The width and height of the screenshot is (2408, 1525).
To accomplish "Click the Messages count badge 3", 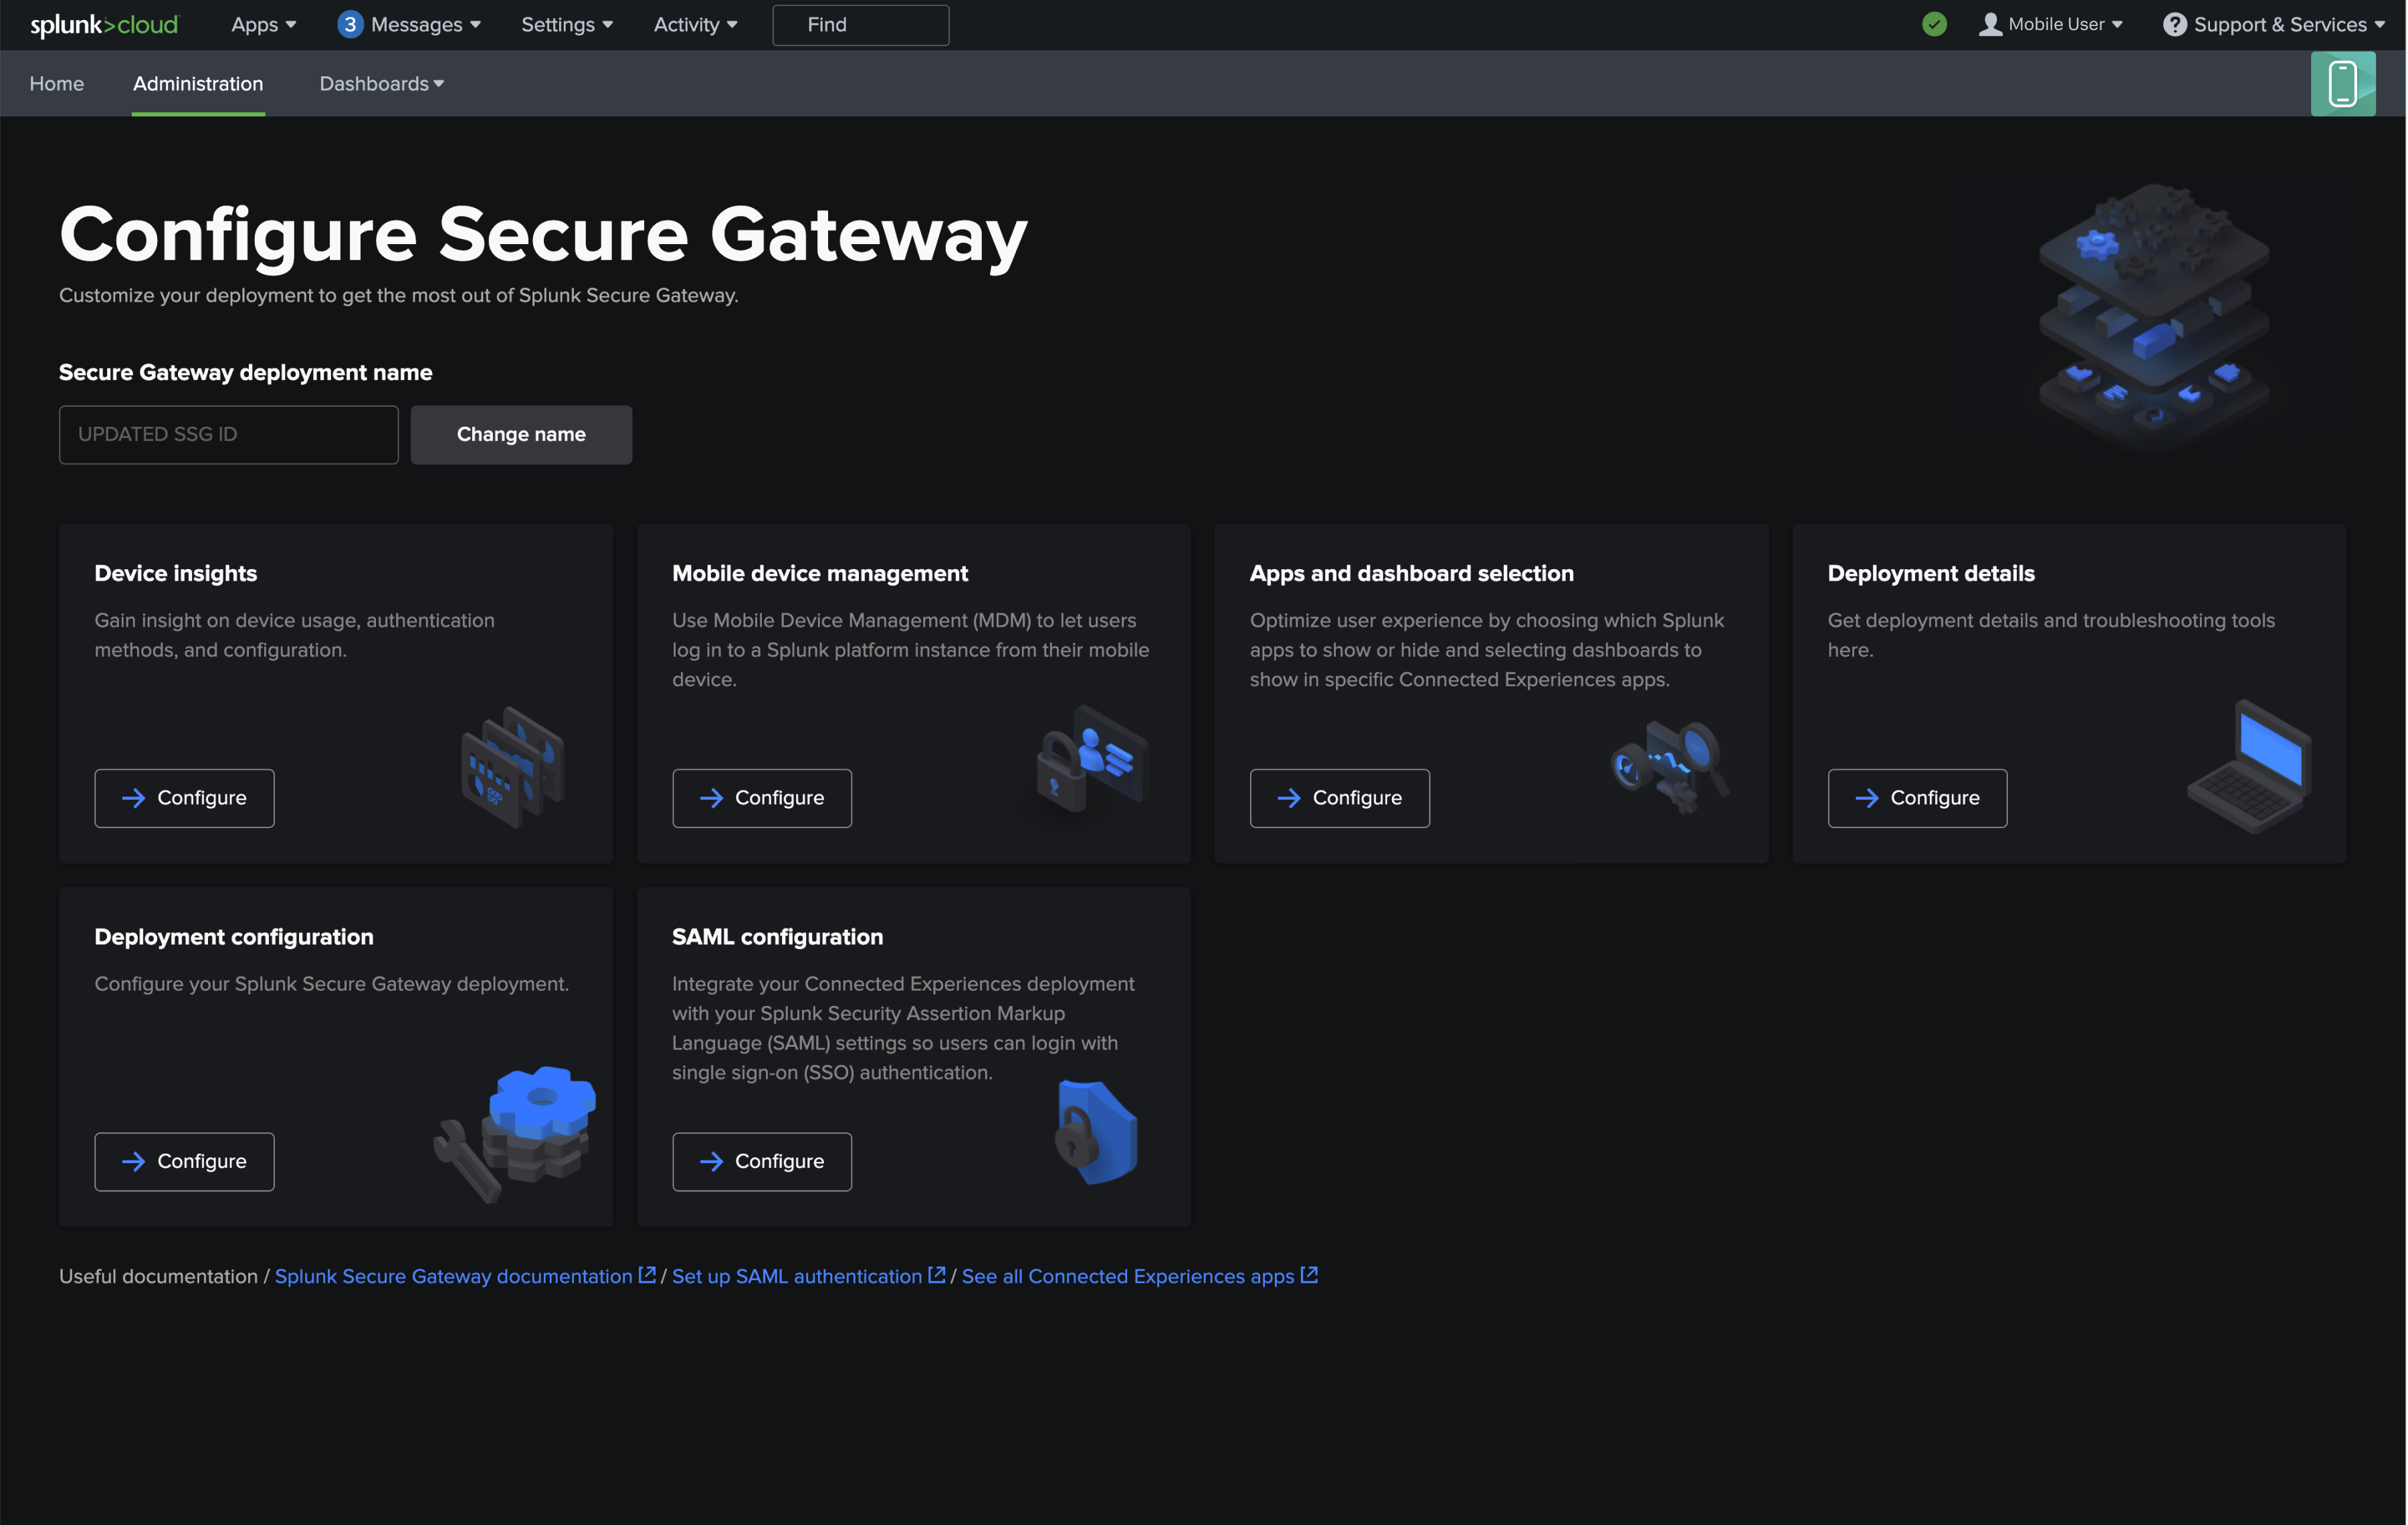I will (x=350, y=25).
